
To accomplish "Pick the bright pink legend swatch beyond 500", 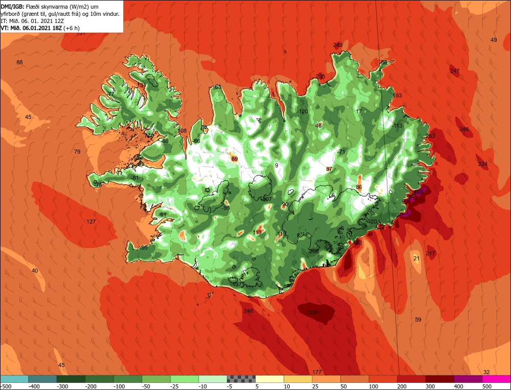I will click(x=497, y=379).
